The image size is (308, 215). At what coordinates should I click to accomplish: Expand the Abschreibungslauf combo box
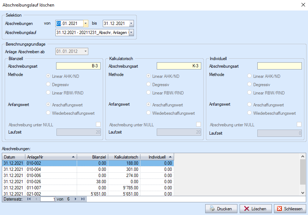point(131,33)
